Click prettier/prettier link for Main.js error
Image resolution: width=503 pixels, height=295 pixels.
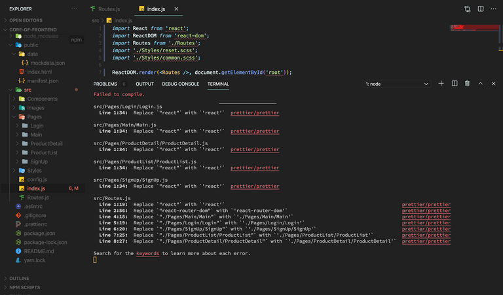tap(255, 131)
